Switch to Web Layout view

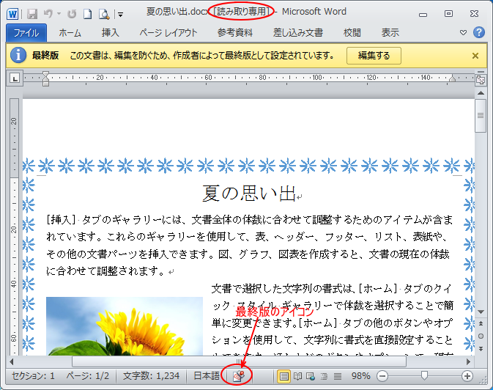311,375
